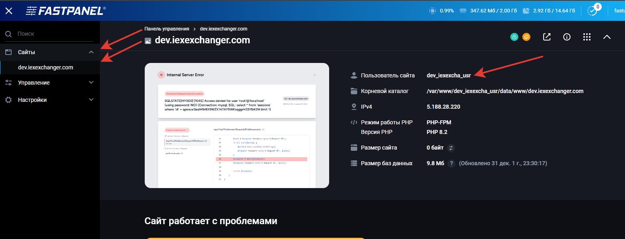This screenshot has width=625, height=239.
Task: Click the PHP code brackets icon
Action: click(x=354, y=122)
